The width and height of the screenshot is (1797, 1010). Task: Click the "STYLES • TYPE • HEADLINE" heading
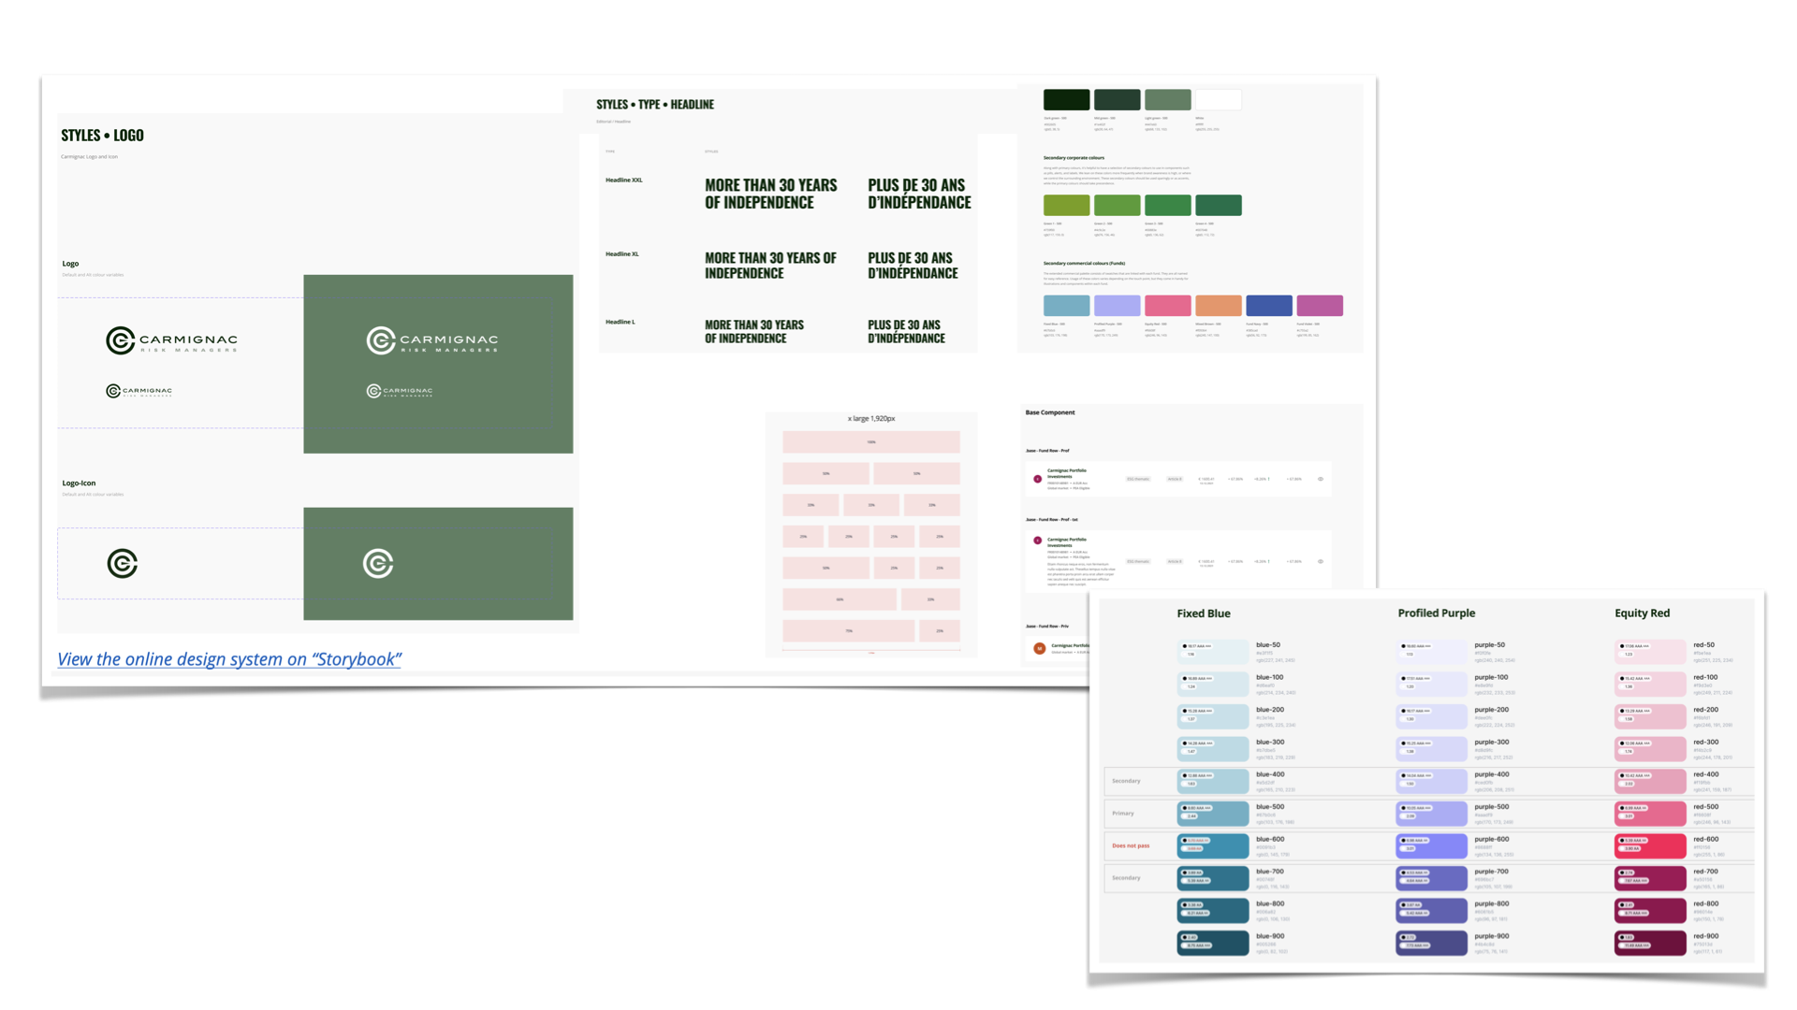pos(655,105)
